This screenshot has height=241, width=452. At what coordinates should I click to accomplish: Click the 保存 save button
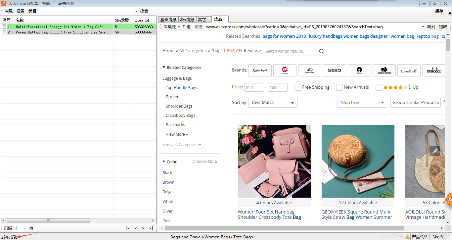439,11
